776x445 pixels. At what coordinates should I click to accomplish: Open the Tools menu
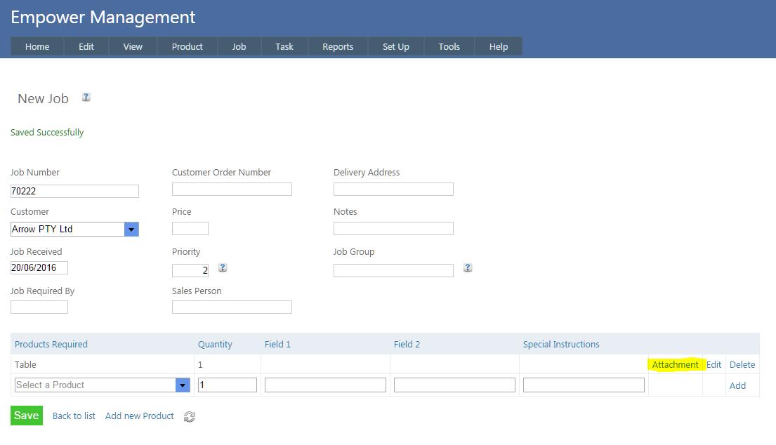click(449, 46)
